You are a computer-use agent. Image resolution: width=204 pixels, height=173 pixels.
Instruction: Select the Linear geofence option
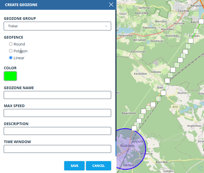11,58
